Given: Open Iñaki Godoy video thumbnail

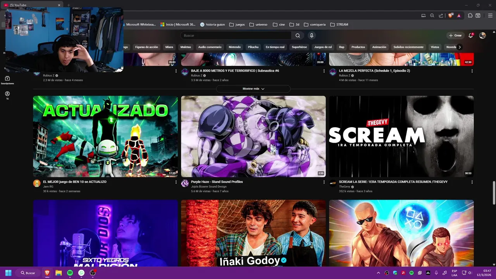Looking at the screenshot, I should (253, 233).
